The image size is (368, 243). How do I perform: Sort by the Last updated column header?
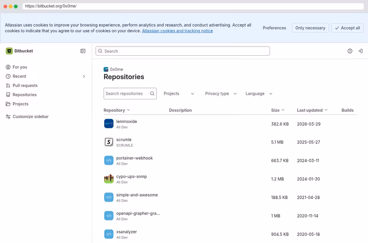click(312, 110)
